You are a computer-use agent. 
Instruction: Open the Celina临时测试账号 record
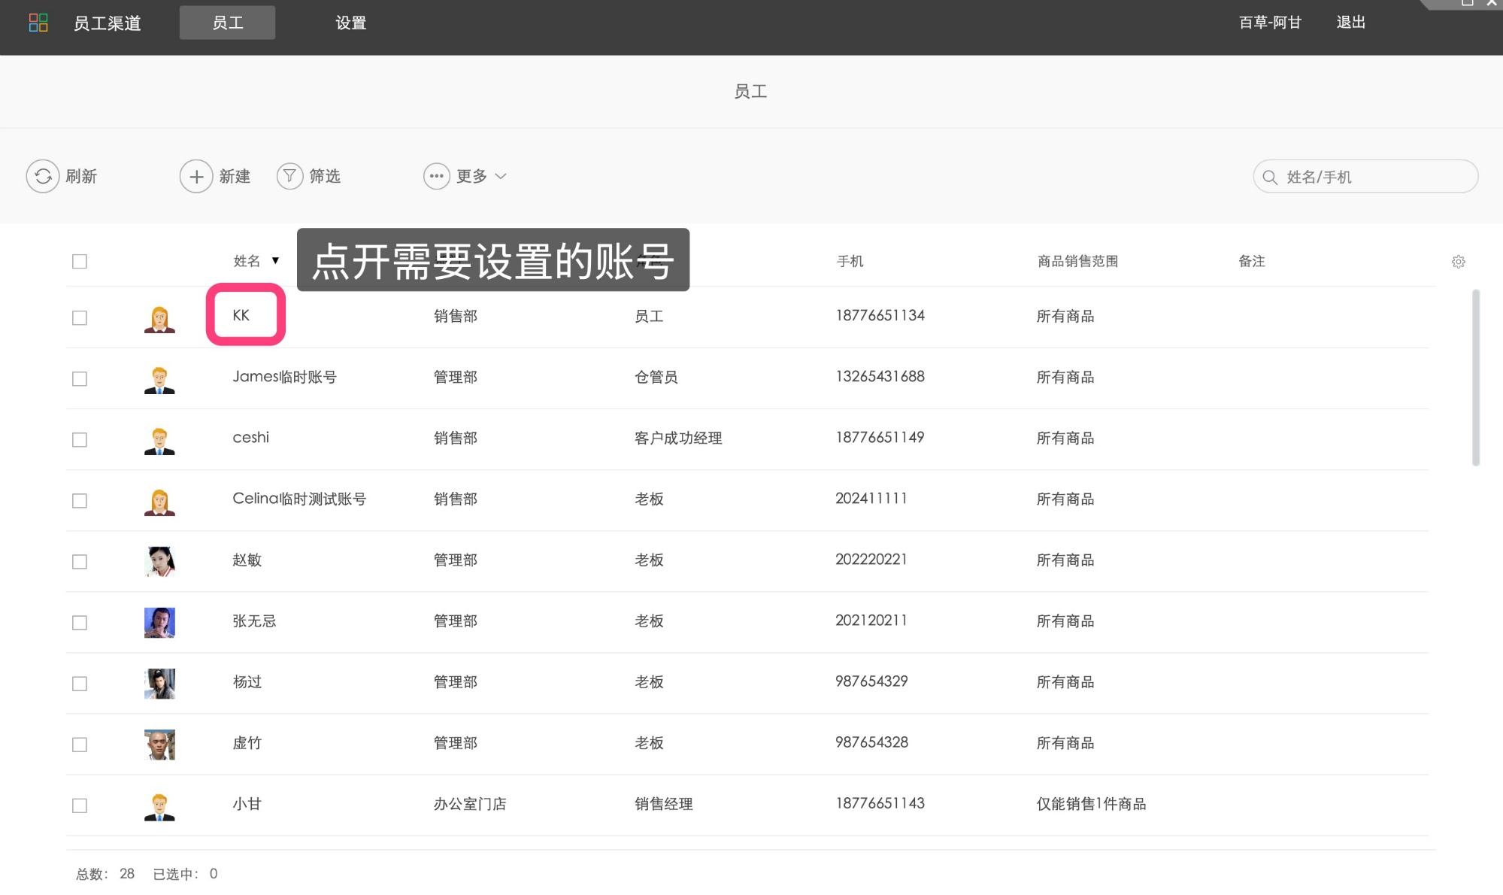point(299,499)
